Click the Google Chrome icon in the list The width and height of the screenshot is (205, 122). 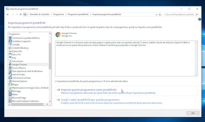[10, 64]
